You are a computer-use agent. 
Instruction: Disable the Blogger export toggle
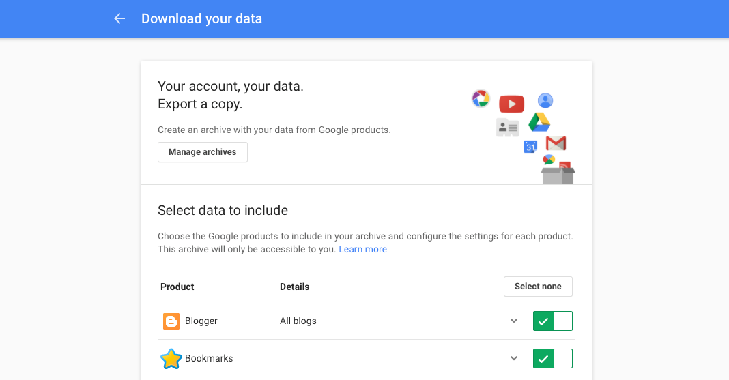click(x=552, y=321)
